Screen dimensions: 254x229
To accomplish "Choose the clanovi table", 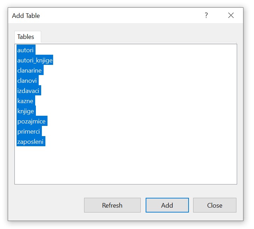I will [x=27, y=81].
